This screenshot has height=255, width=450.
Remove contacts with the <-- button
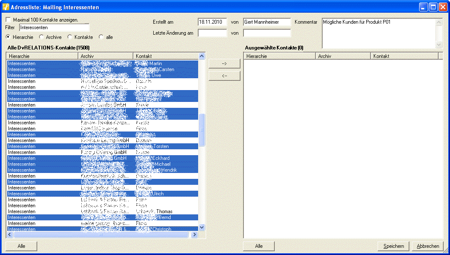pyautogui.click(x=224, y=76)
